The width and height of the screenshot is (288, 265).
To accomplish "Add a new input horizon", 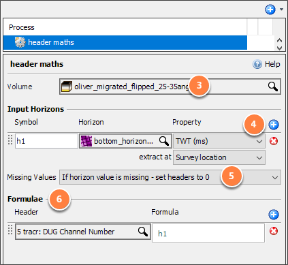I will click(274, 125).
